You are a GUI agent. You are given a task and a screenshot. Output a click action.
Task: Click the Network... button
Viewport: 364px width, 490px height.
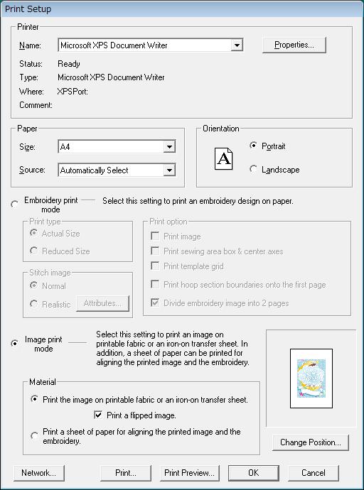point(39,473)
